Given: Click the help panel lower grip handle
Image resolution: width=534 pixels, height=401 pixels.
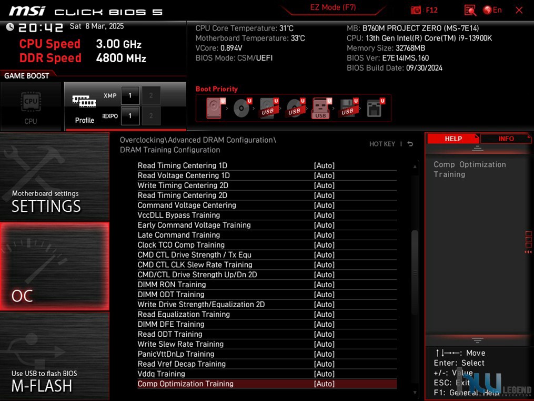Looking at the screenshot, I should coord(478,340).
